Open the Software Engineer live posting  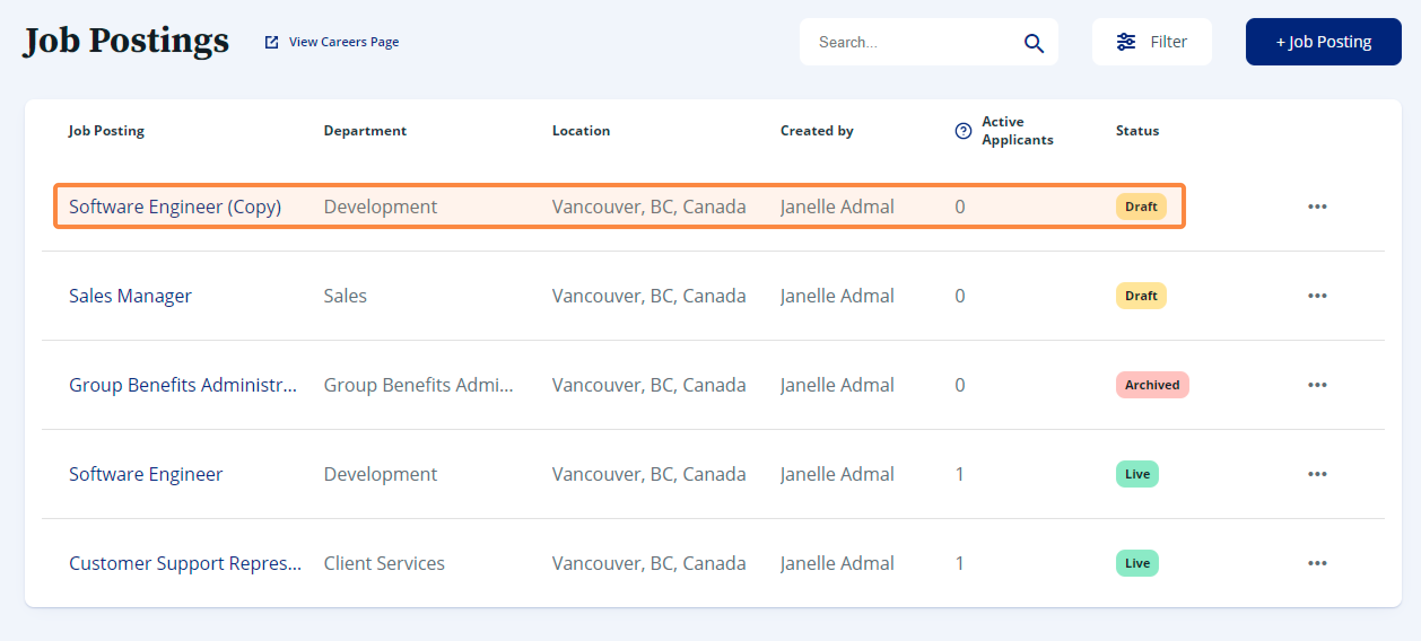[146, 474]
